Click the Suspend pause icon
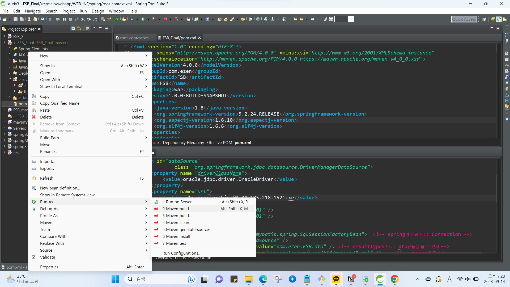The width and height of the screenshot is (510, 287). pos(64,19)
